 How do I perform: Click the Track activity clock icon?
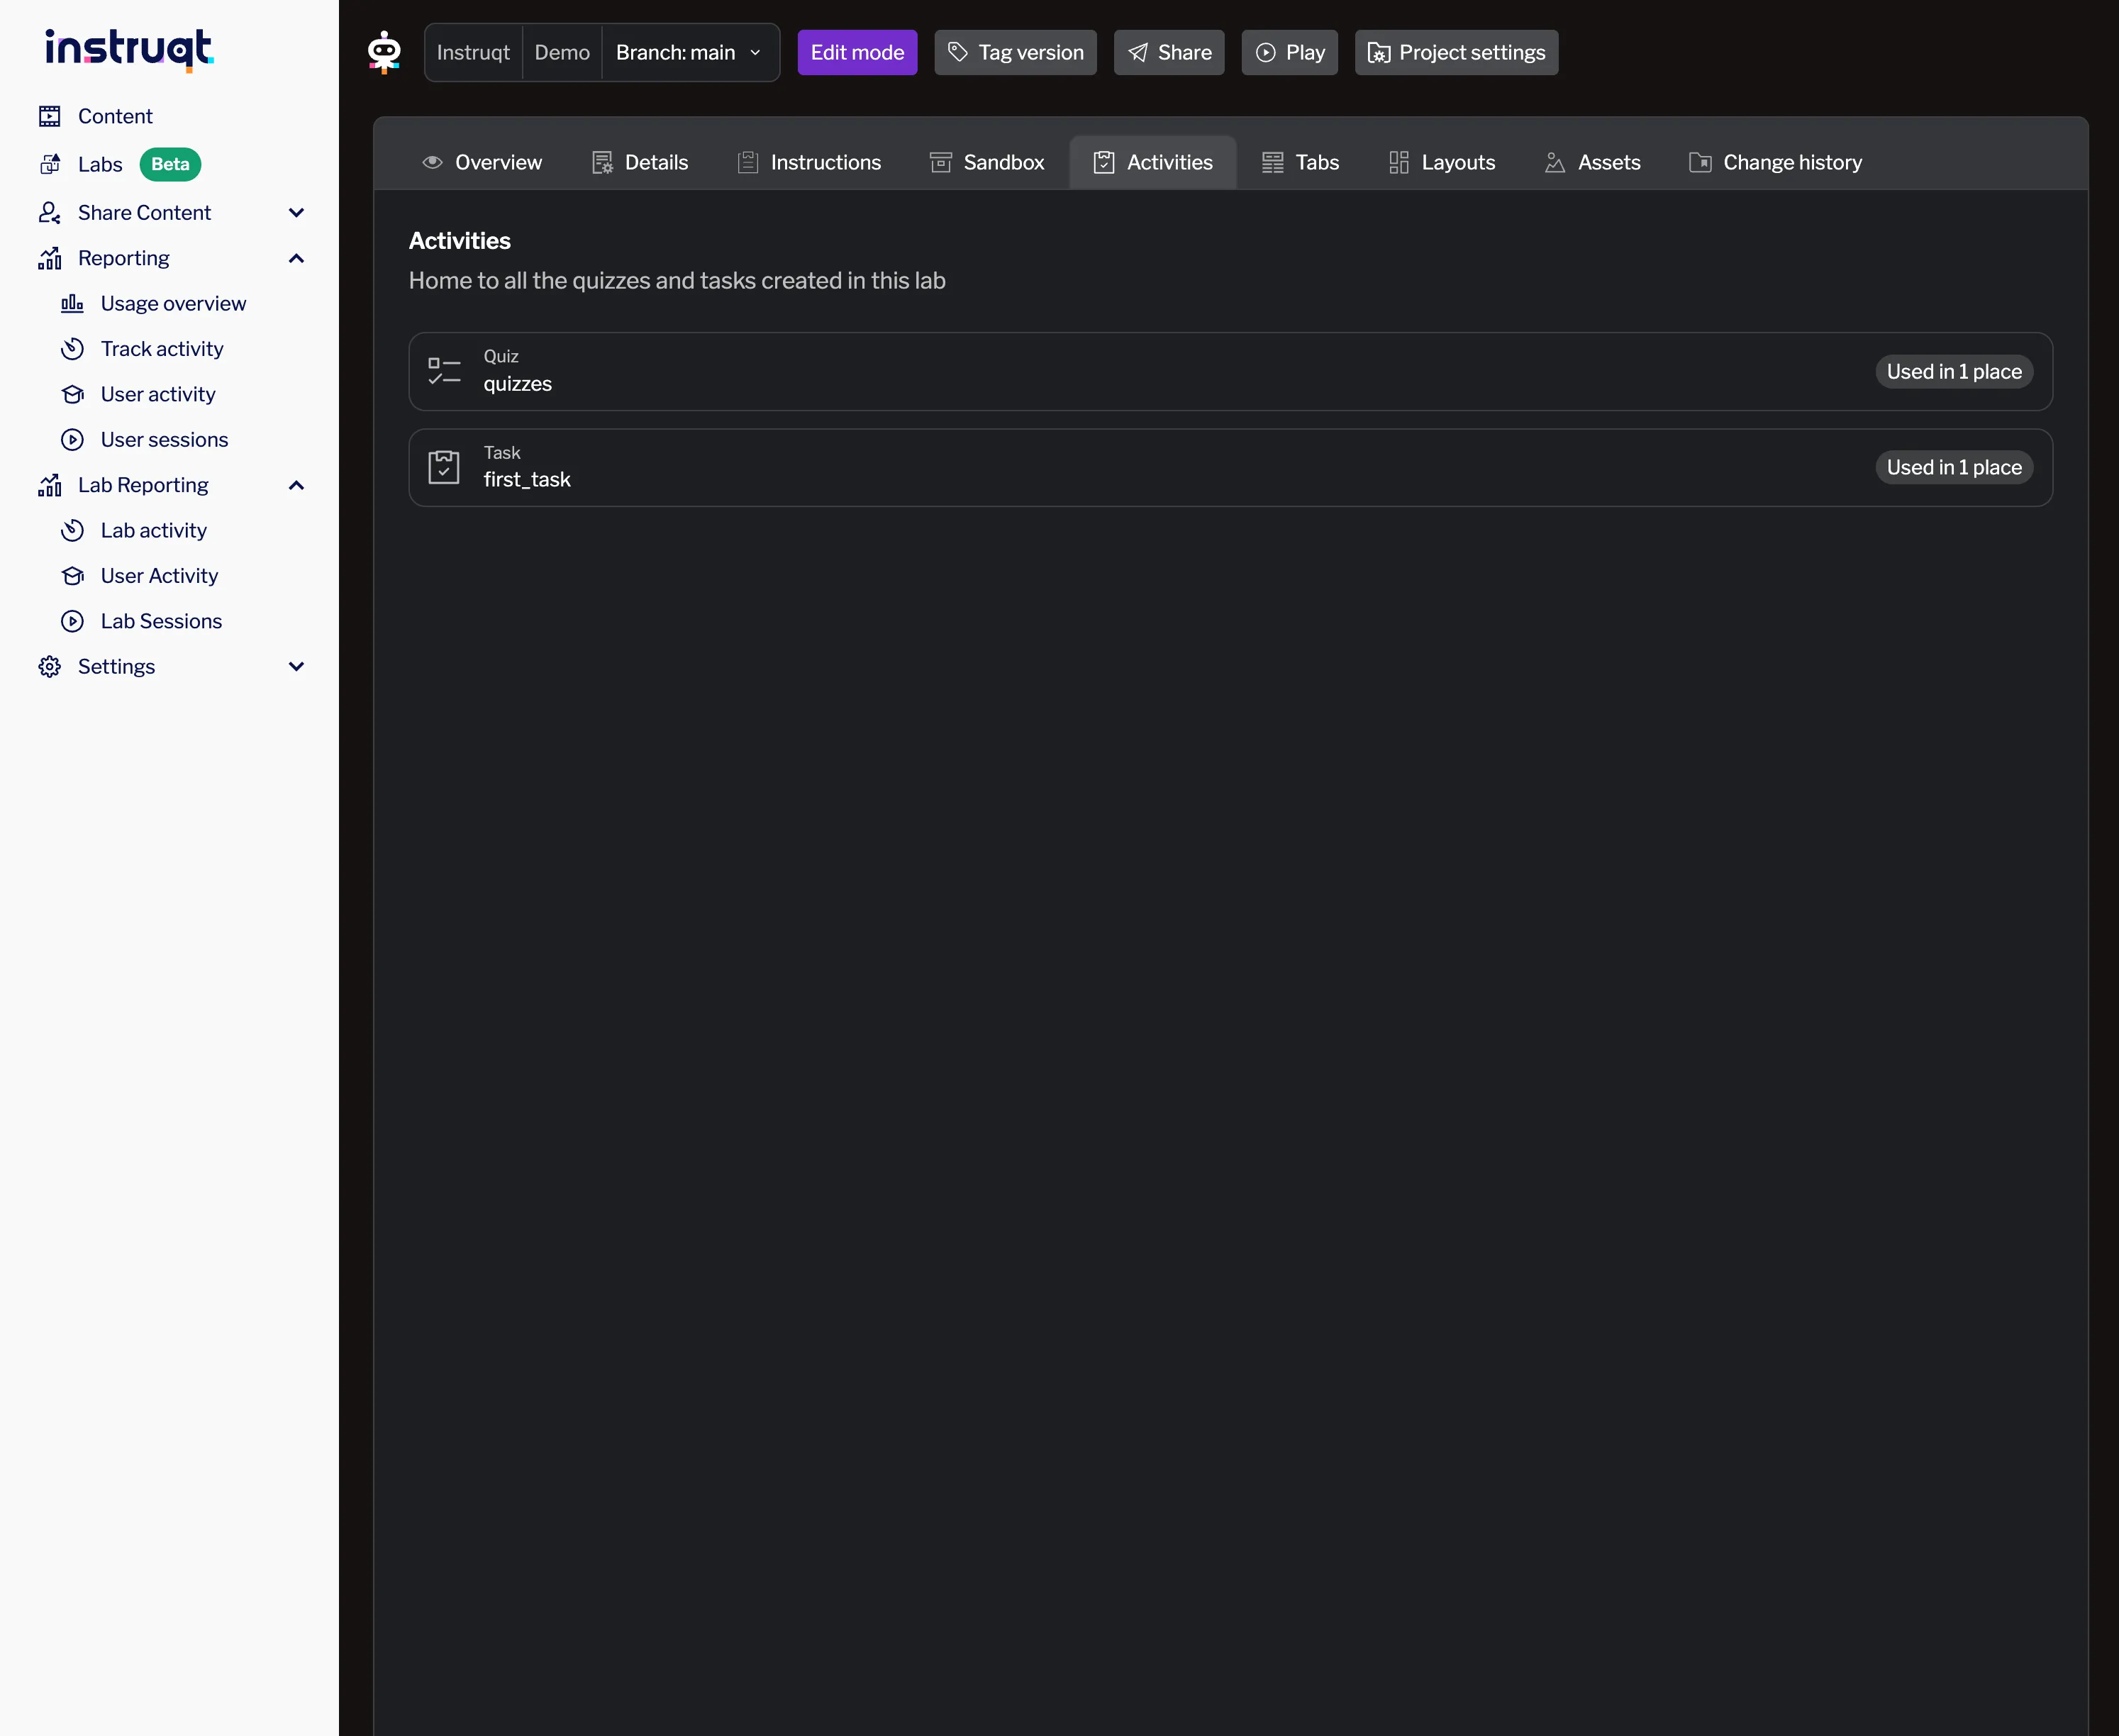pos(73,348)
